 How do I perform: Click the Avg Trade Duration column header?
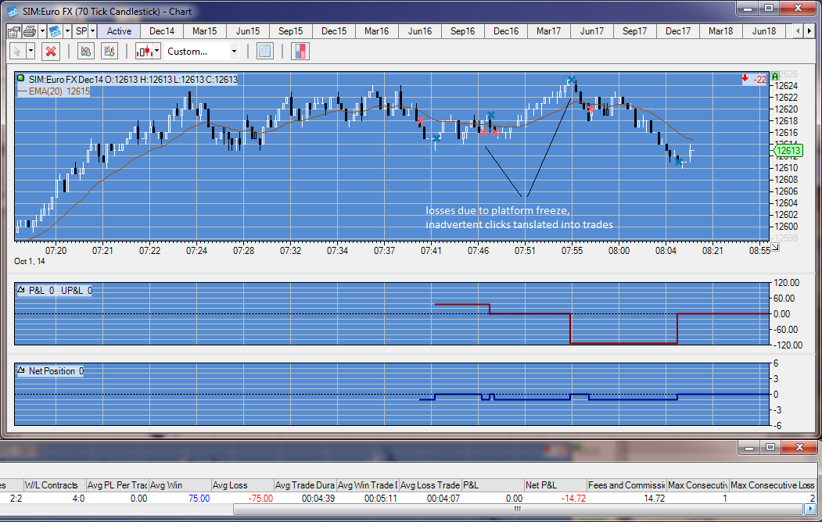(304, 485)
